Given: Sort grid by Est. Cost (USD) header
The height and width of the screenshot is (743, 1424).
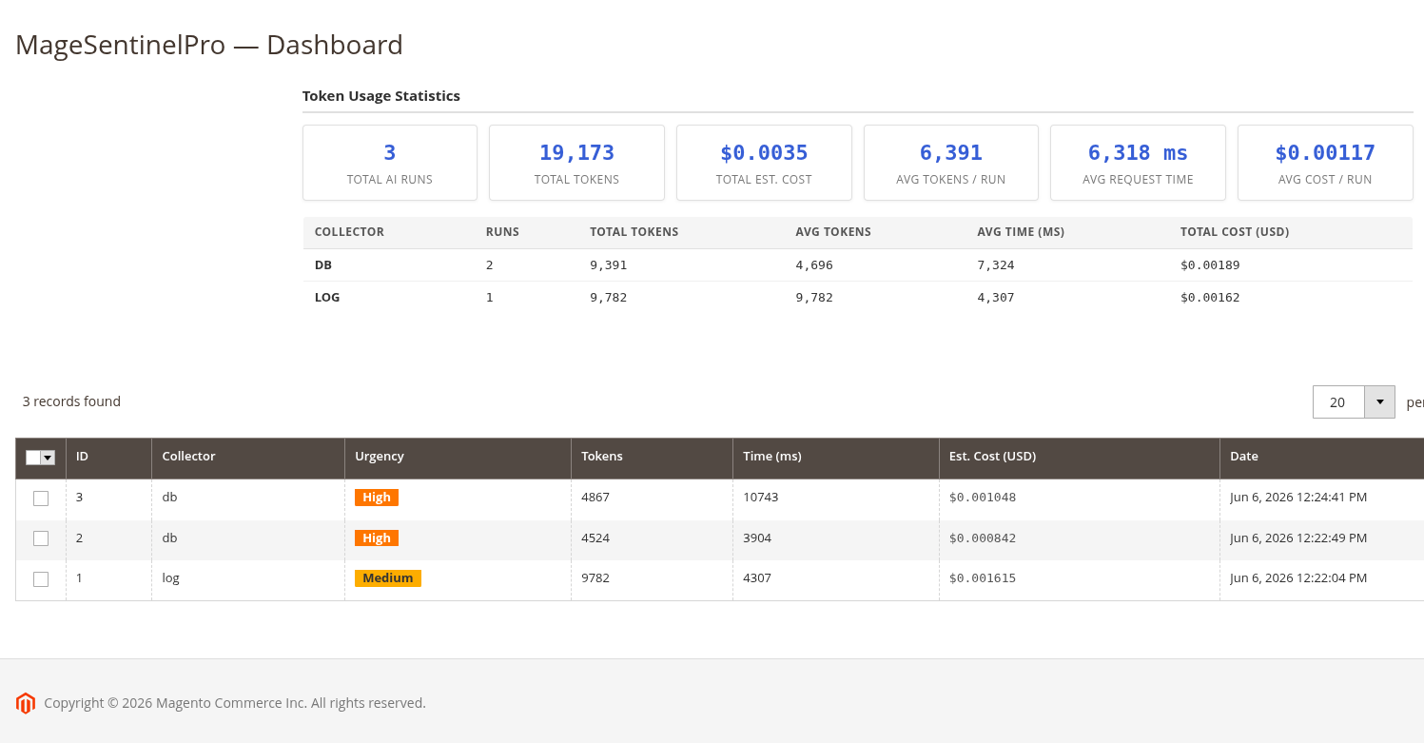Looking at the screenshot, I should pyautogui.click(x=1079, y=457).
